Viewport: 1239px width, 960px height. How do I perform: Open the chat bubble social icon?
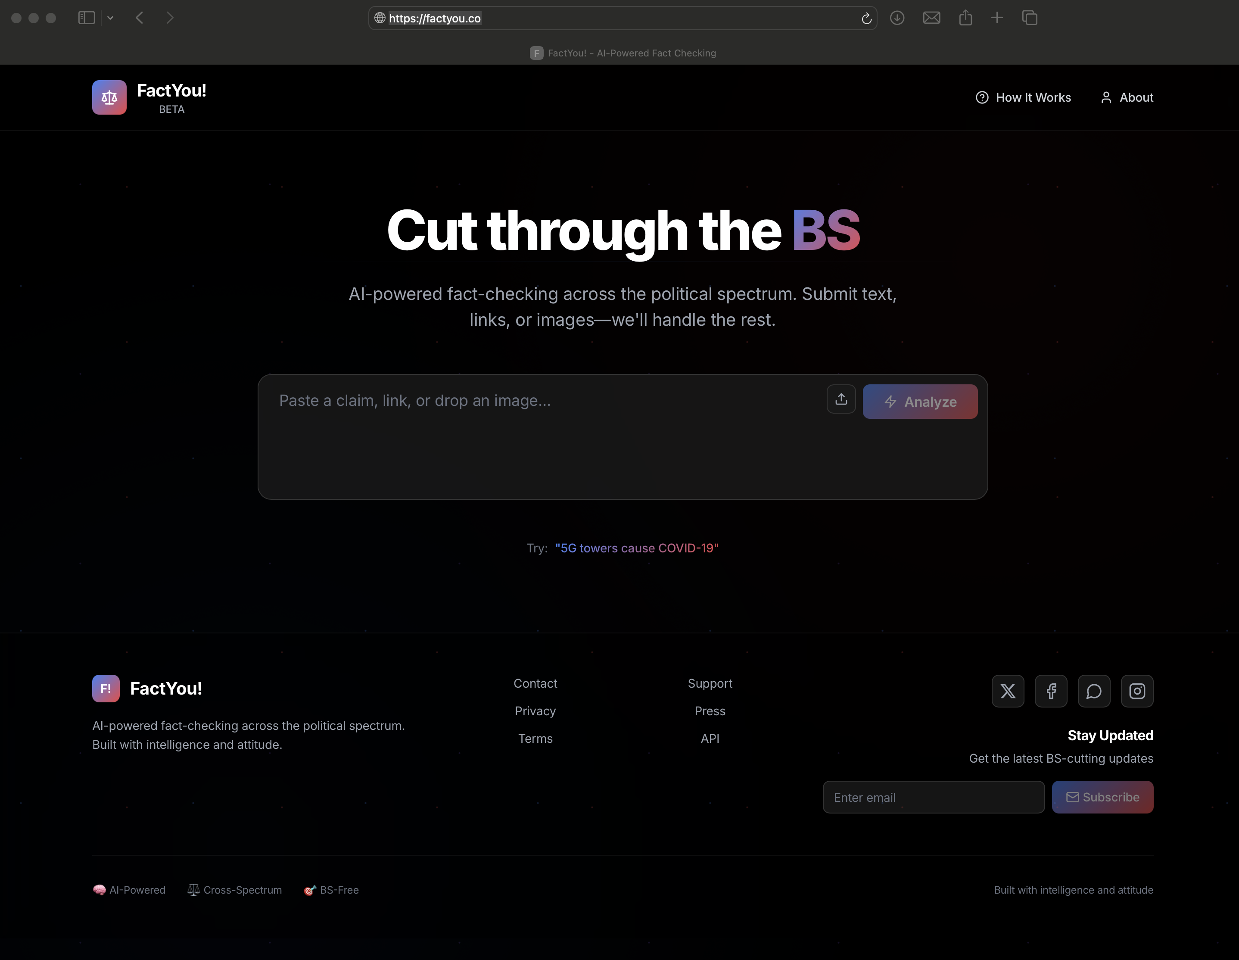point(1094,691)
